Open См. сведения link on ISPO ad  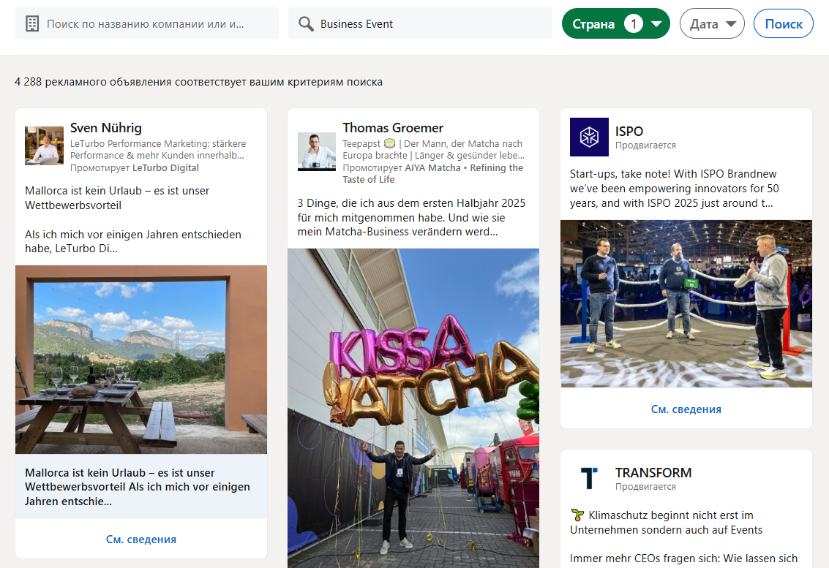[686, 409]
